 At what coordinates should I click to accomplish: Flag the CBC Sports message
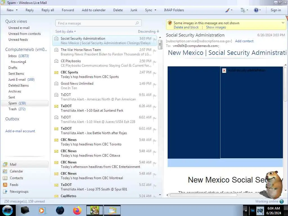coord(155,73)
